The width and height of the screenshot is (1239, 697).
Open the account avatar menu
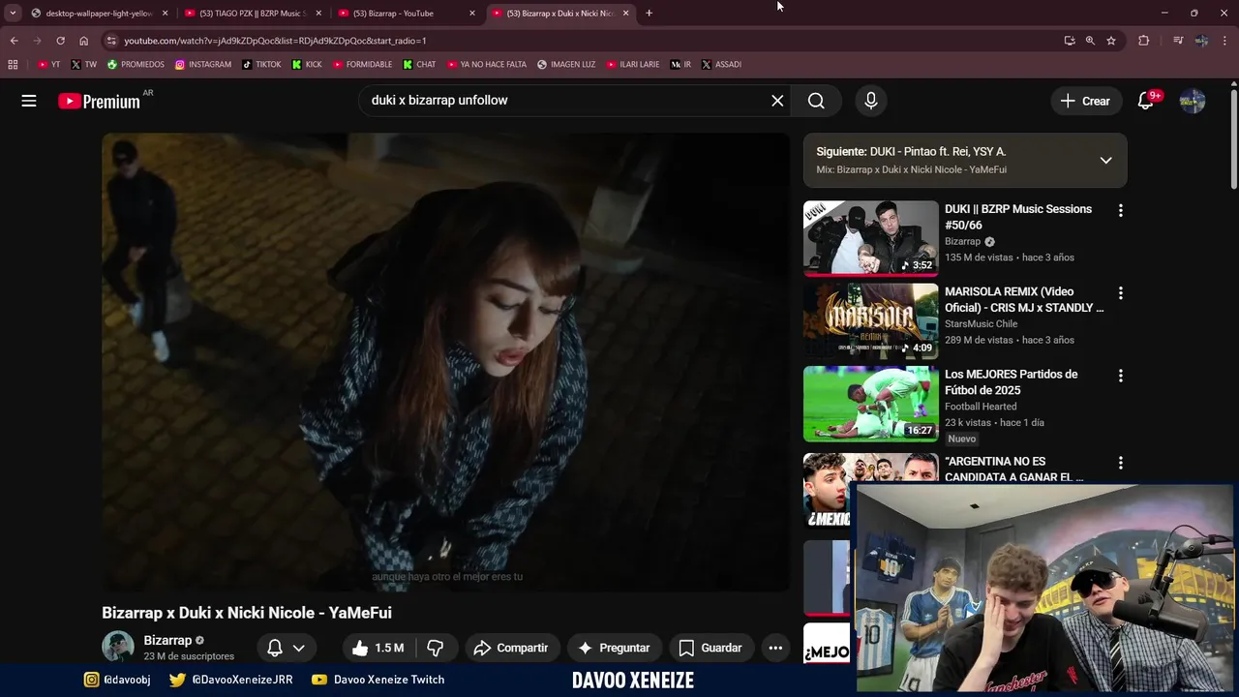point(1193,101)
